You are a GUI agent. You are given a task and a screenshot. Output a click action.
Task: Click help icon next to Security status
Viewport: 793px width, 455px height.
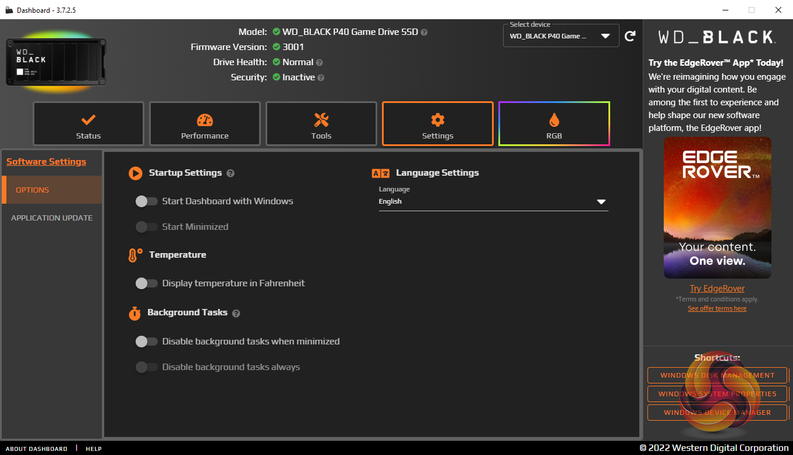point(321,77)
